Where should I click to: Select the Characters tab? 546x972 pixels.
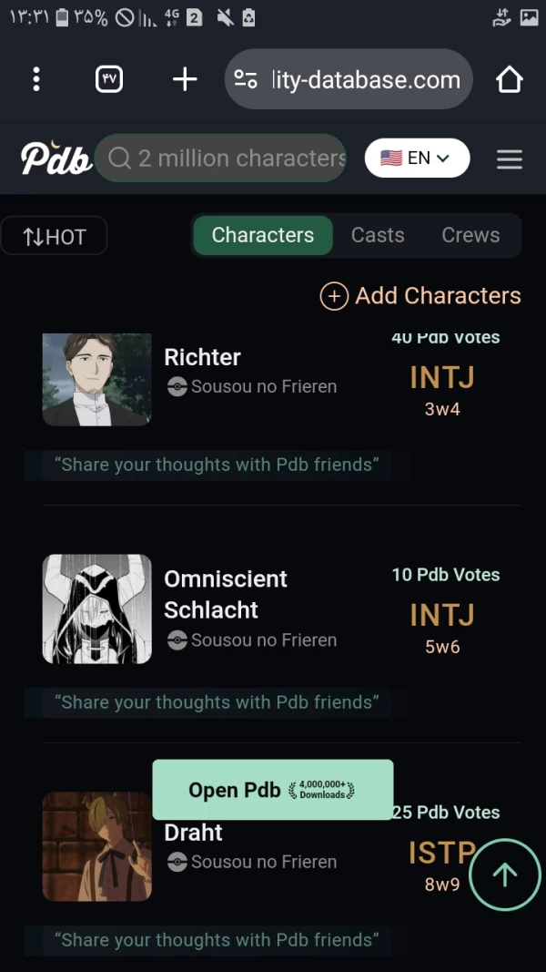(x=262, y=235)
